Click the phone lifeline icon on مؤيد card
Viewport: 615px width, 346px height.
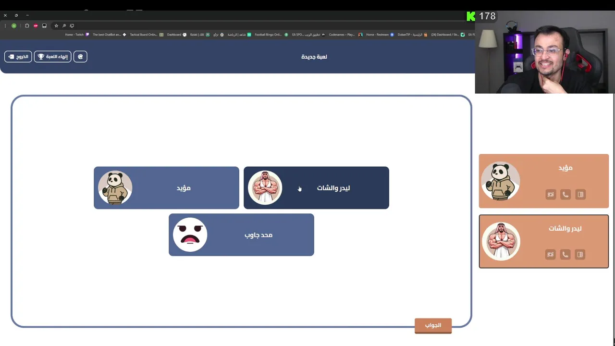(x=566, y=195)
